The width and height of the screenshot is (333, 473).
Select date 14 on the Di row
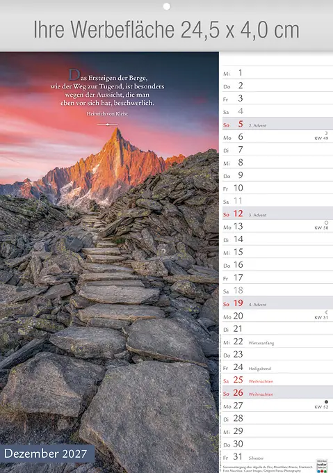(238, 239)
